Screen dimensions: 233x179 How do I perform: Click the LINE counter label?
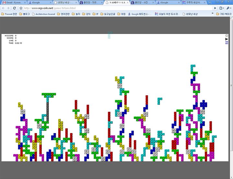click(11, 40)
